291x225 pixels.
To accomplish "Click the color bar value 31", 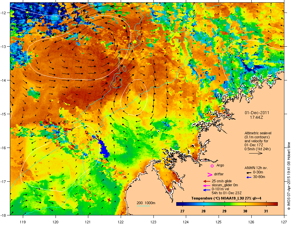I will click(266, 211).
